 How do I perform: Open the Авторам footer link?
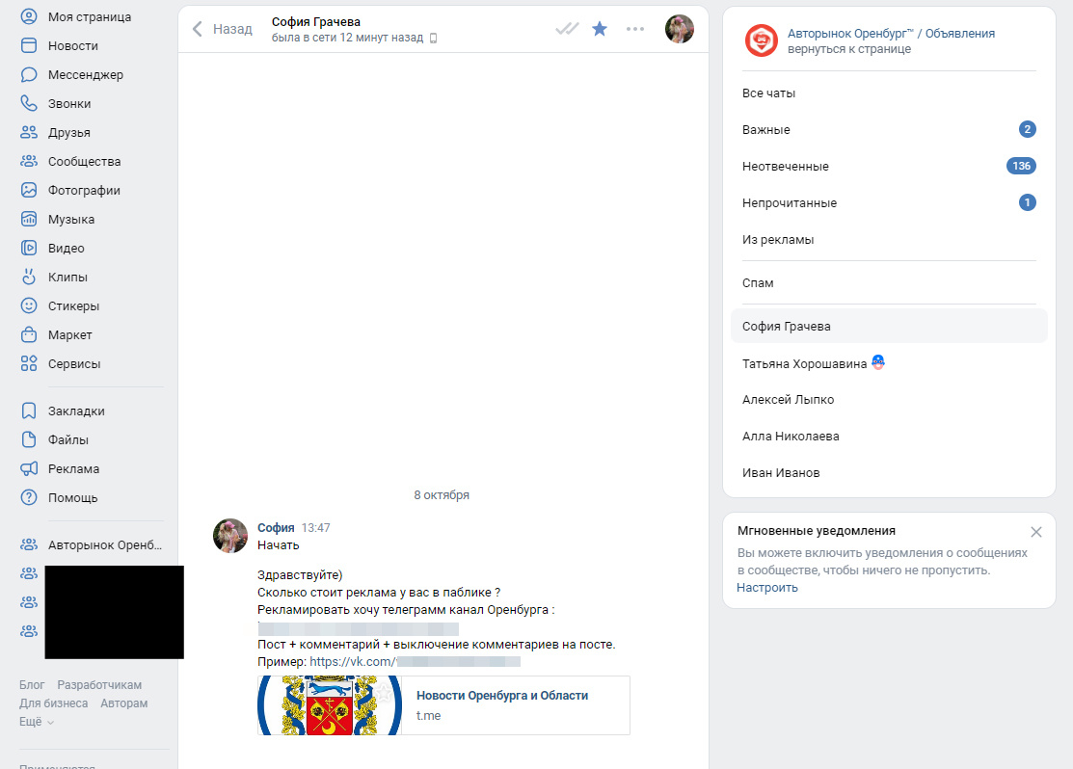click(123, 703)
